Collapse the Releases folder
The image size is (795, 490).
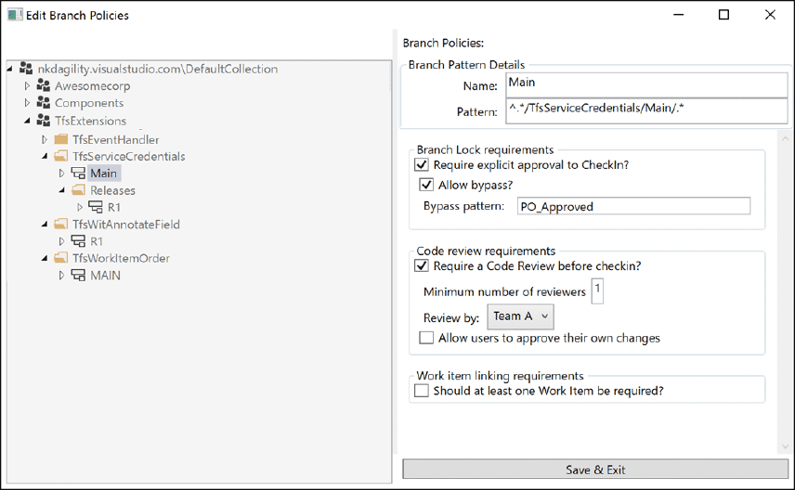pos(62,190)
